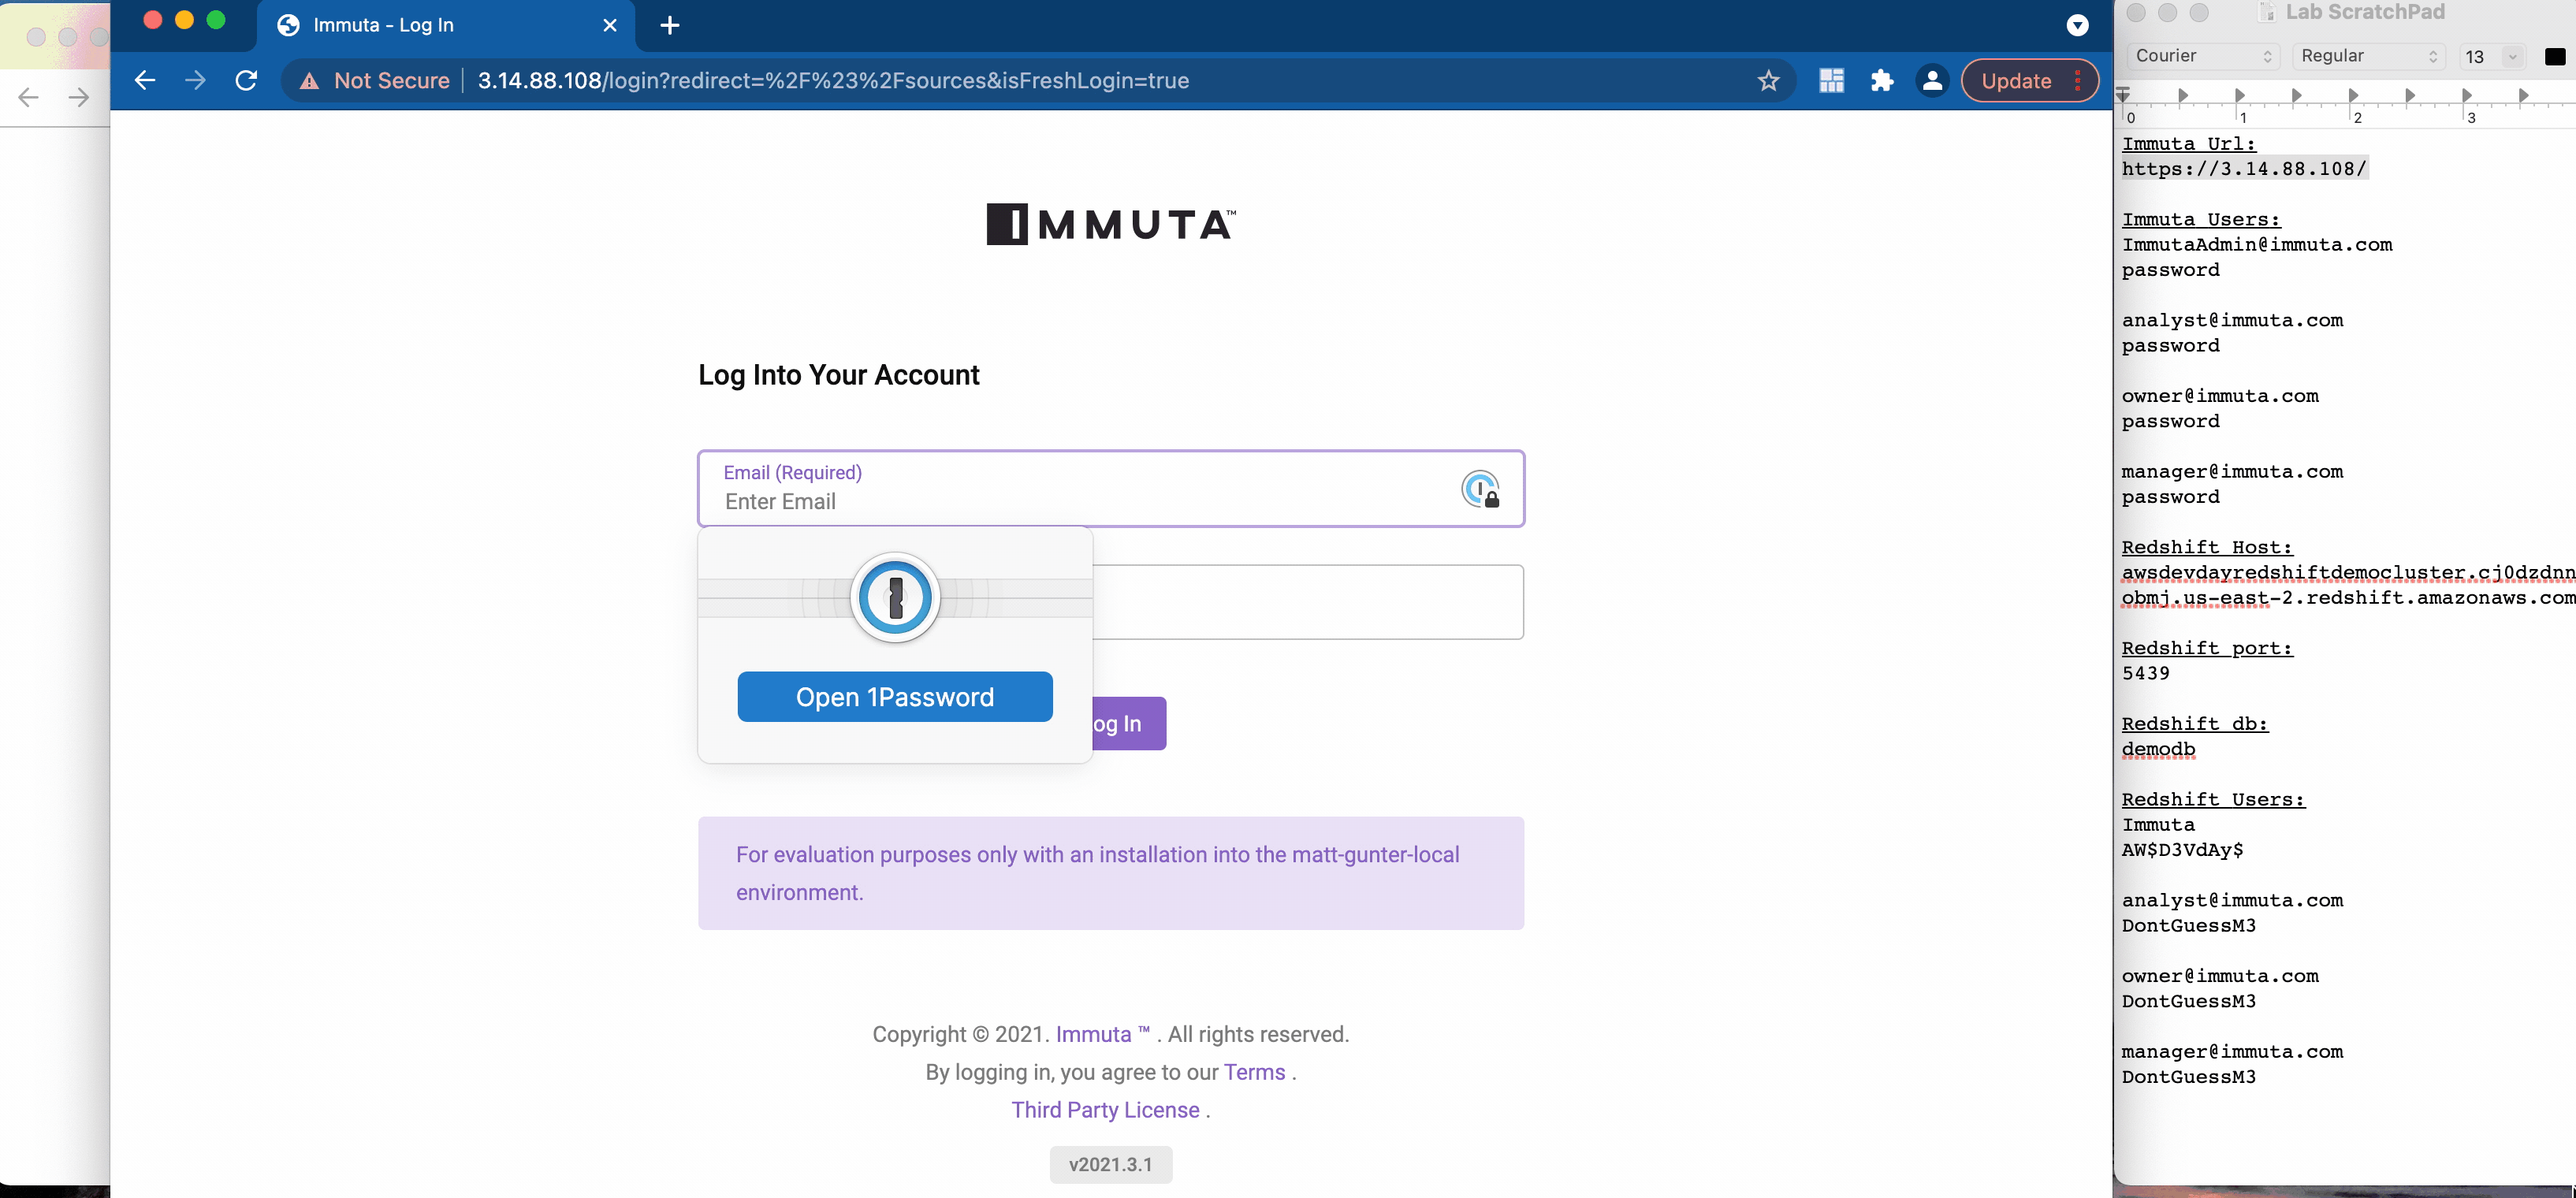Click the forward arrow in the background window

pyautogui.click(x=78, y=97)
